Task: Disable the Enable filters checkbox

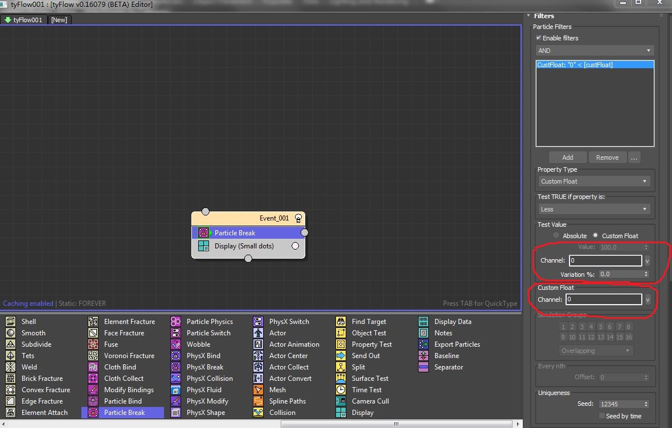Action: point(539,38)
